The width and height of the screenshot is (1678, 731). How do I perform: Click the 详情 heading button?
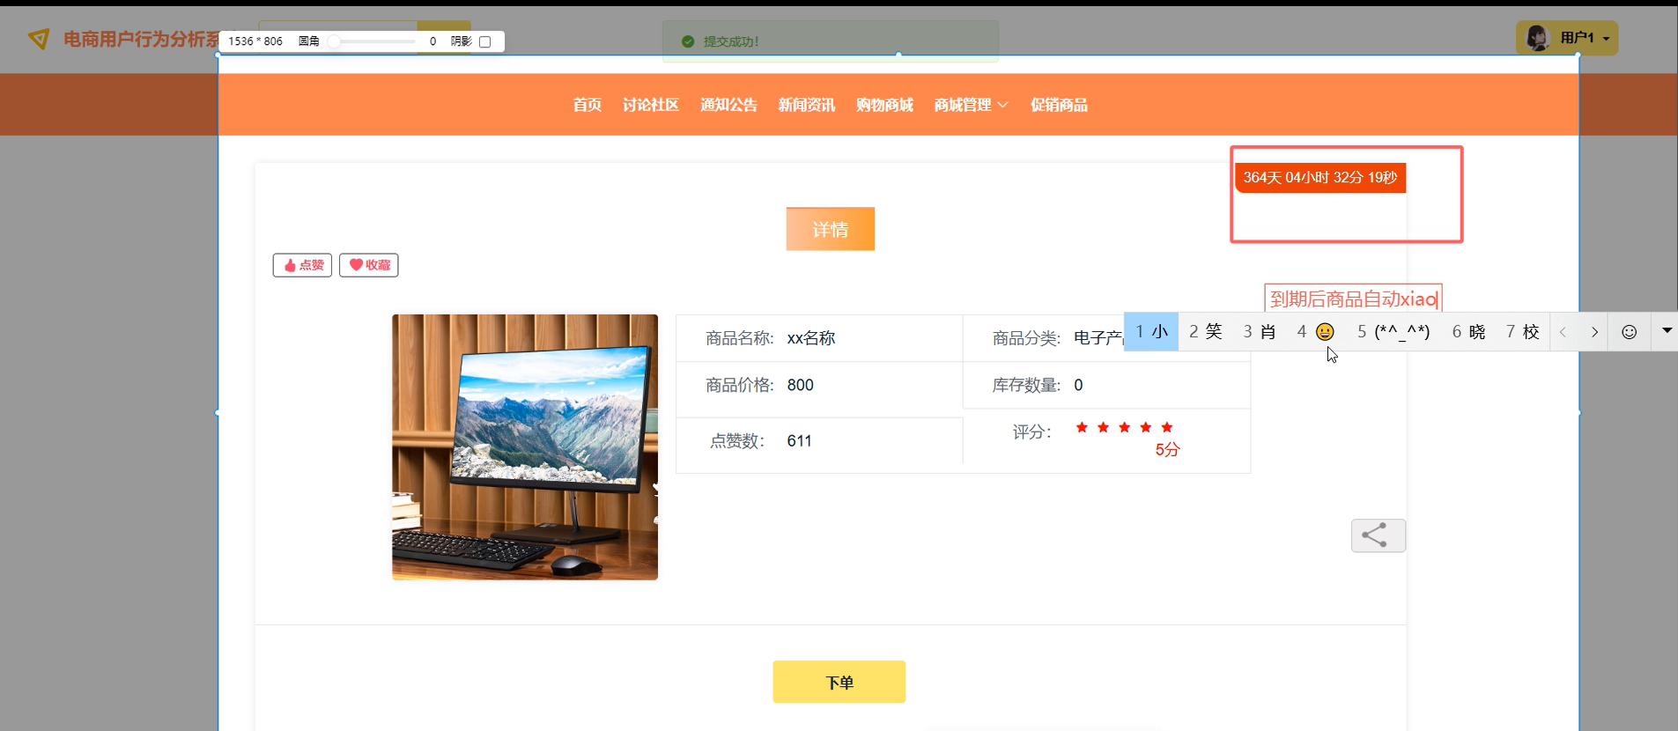pos(831,229)
